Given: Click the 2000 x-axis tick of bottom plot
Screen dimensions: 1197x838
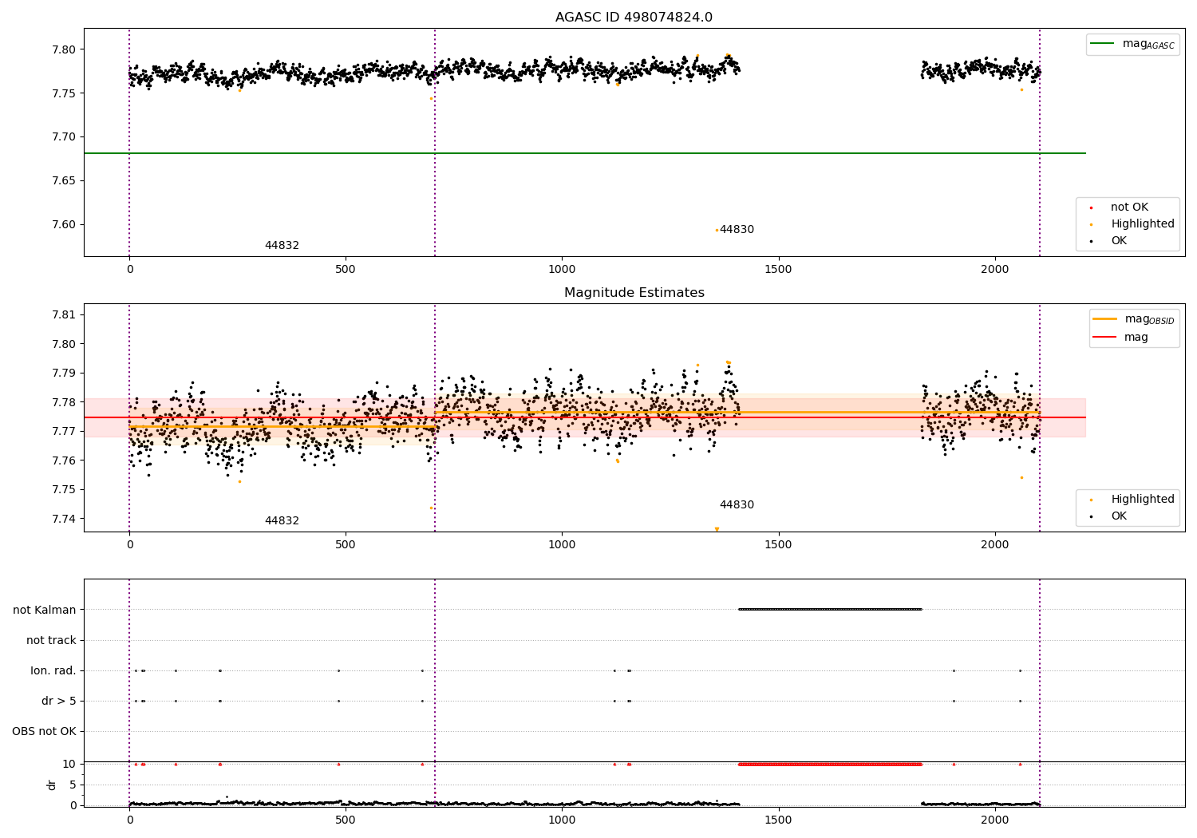Looking at the screenshot, I should (994, 820).
